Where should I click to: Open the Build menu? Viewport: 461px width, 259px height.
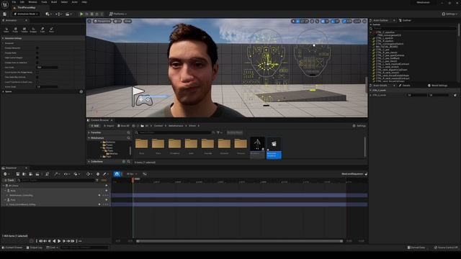point(54,2)
